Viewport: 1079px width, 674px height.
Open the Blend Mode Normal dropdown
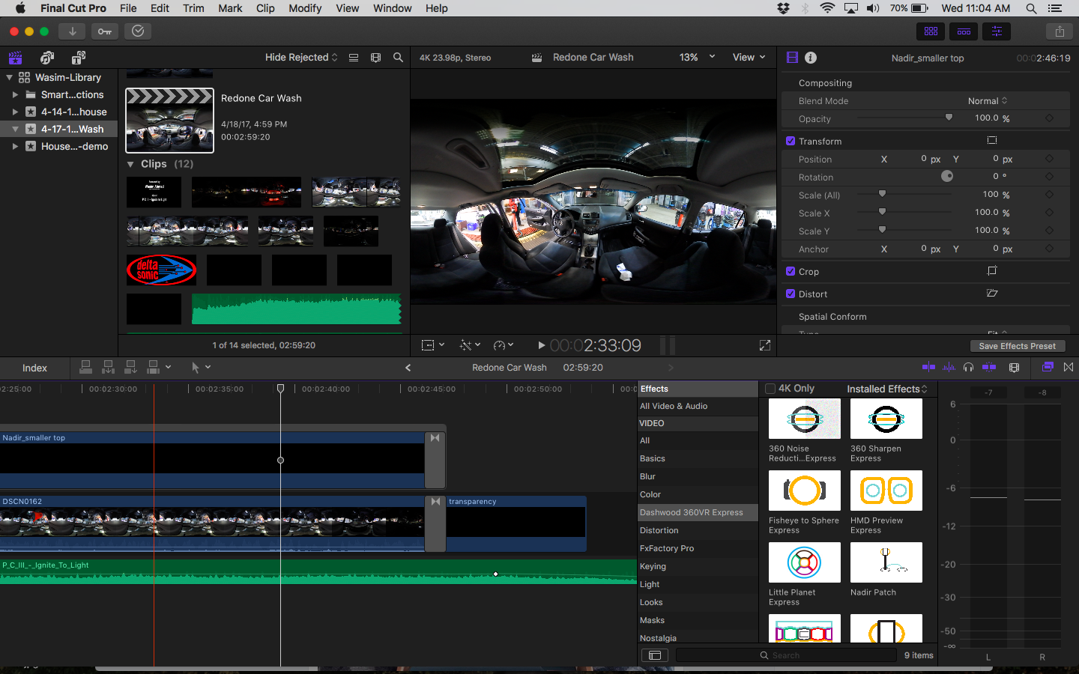[x=988, y=101]
